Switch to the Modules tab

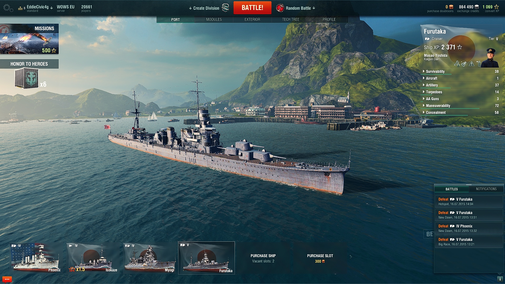point(214,19)
